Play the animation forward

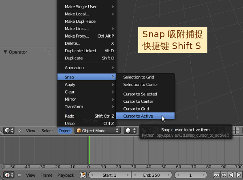click(239, 175)
